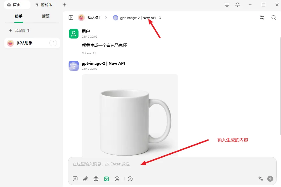Attach a file with paperclip icon
The height and width of the screenshot is (187, 281).
click(85, 179)
